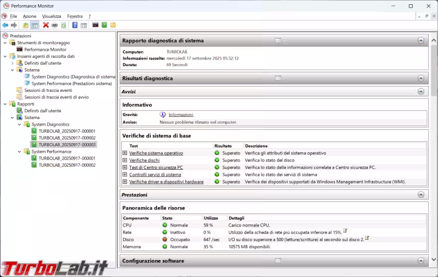This screenshot has width=438, height=277.
Task: Open the Test di Centro sicurezza PC link
Action: (x=156, y=167)
